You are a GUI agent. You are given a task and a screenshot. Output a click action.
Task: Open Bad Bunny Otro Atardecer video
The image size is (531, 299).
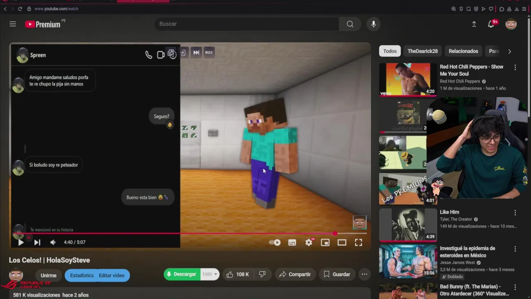(474, 290)
